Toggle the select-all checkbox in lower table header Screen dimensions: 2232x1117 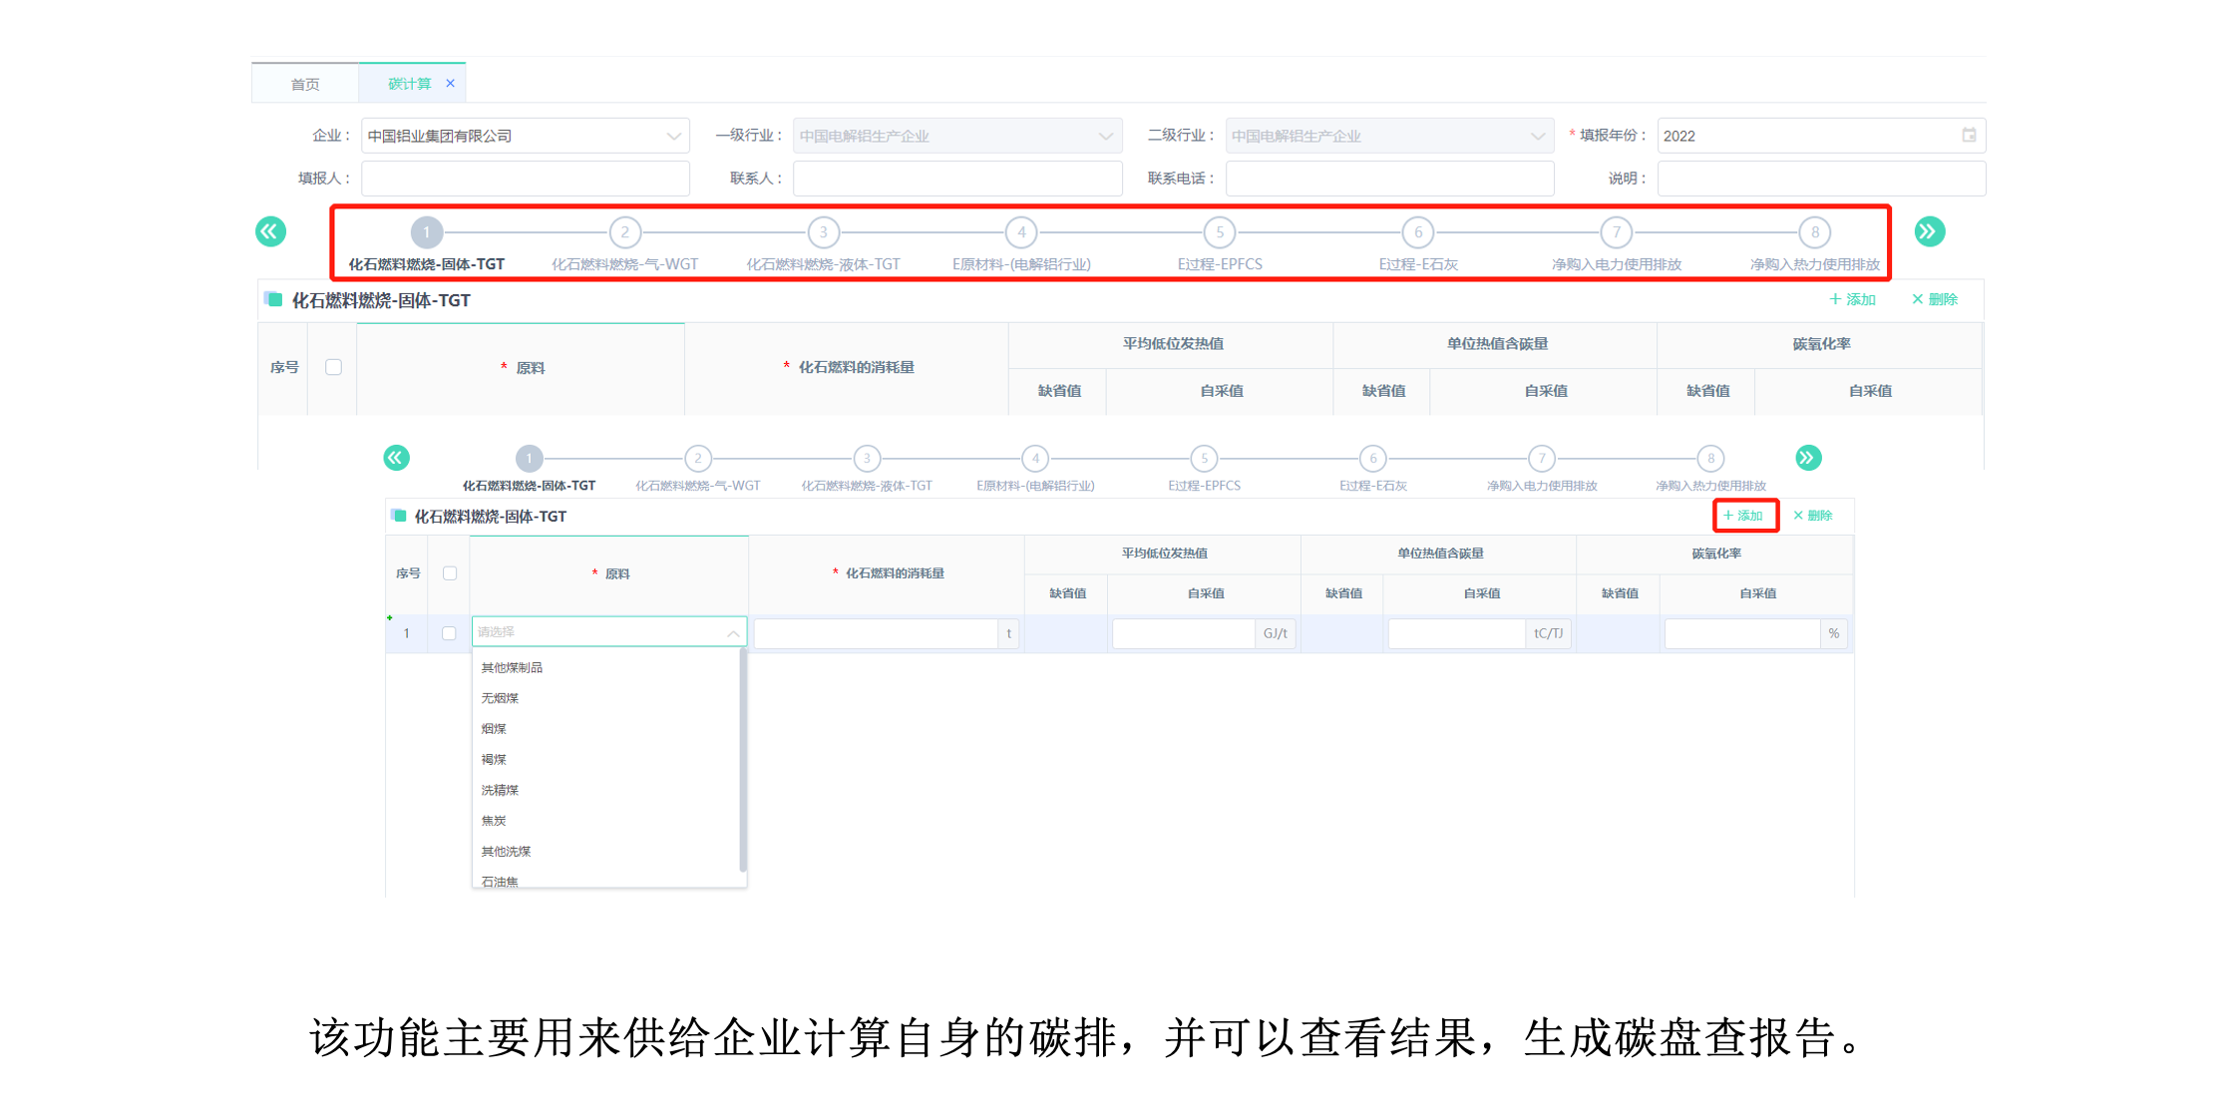pyautogui.click(x=450, y=573)
